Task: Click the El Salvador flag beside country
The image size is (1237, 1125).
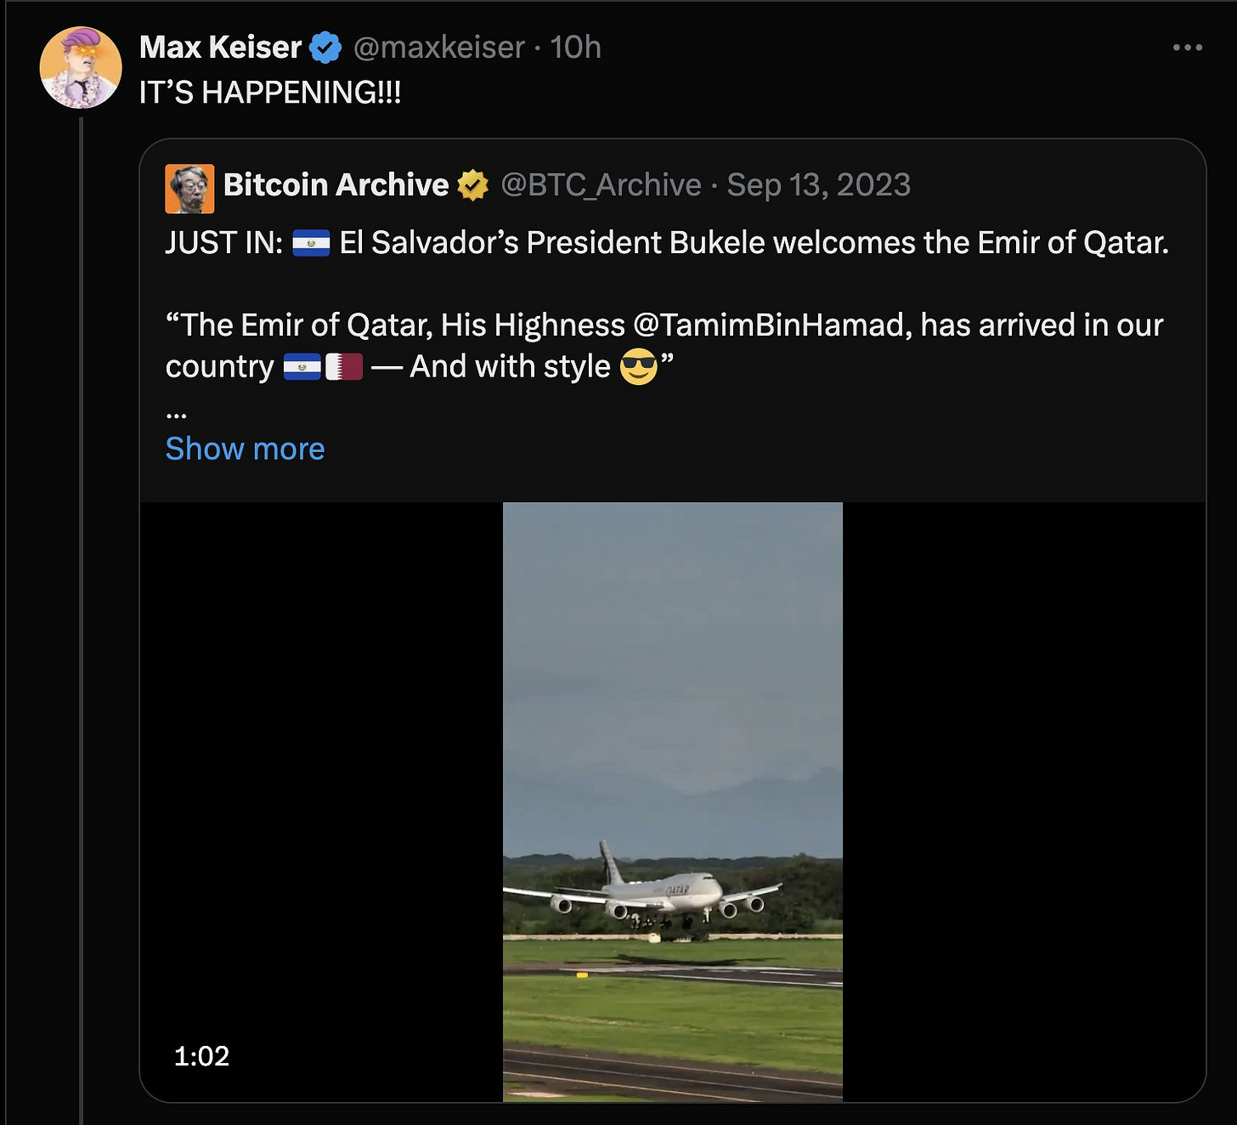Action: (302, 367)
